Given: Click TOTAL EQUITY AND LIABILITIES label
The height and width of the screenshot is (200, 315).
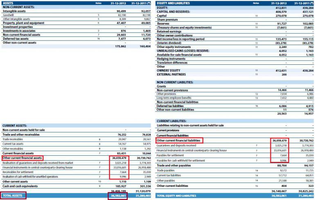Looking at the screenshot, I should click(176, 196).
